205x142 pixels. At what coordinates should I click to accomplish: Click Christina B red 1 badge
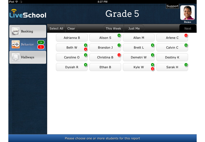point(119,55)
